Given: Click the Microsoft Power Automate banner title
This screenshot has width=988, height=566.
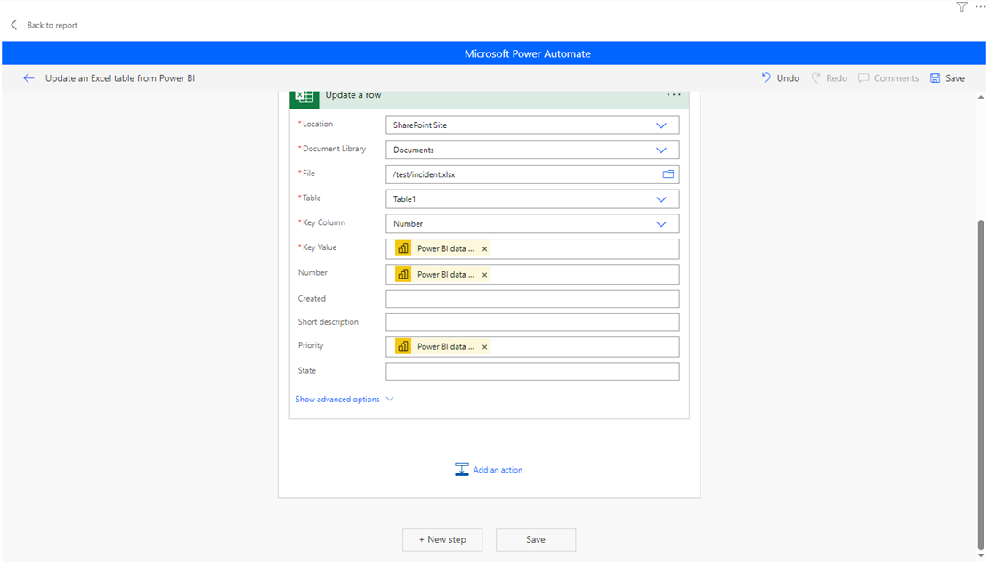Looking at the screenshot, I should pyautogui.click(x=528, y=53).
